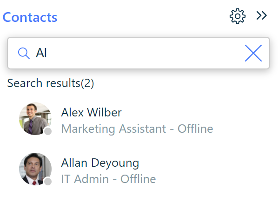Click the typed text Al in search
The height and width of the screenshot is (197, 278).
(x=41, y=53)
